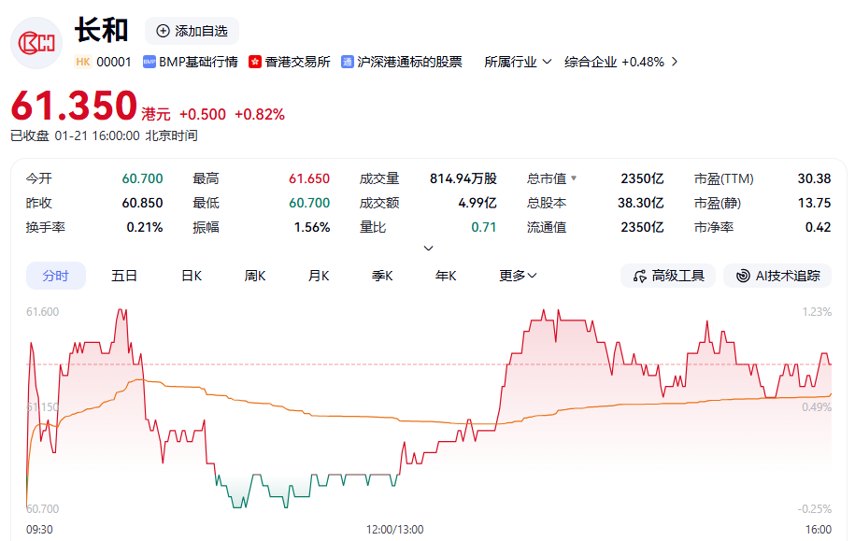
Task: Click the AI技术追踪 target icon
Action: (743, 276)
